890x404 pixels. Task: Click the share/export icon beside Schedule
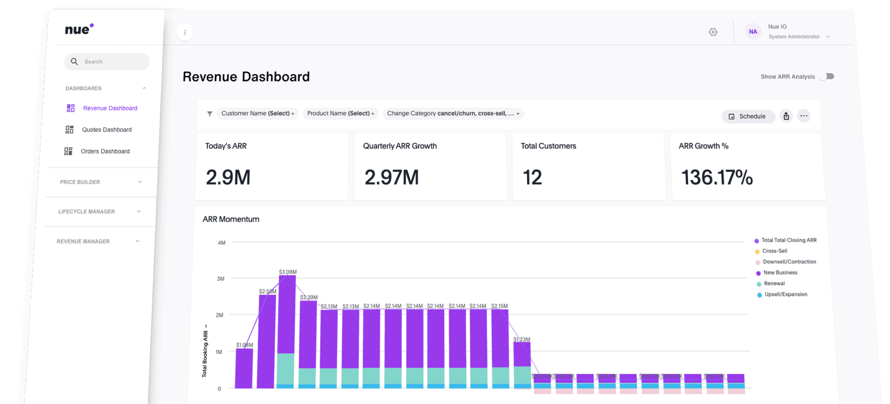point(786,116)
